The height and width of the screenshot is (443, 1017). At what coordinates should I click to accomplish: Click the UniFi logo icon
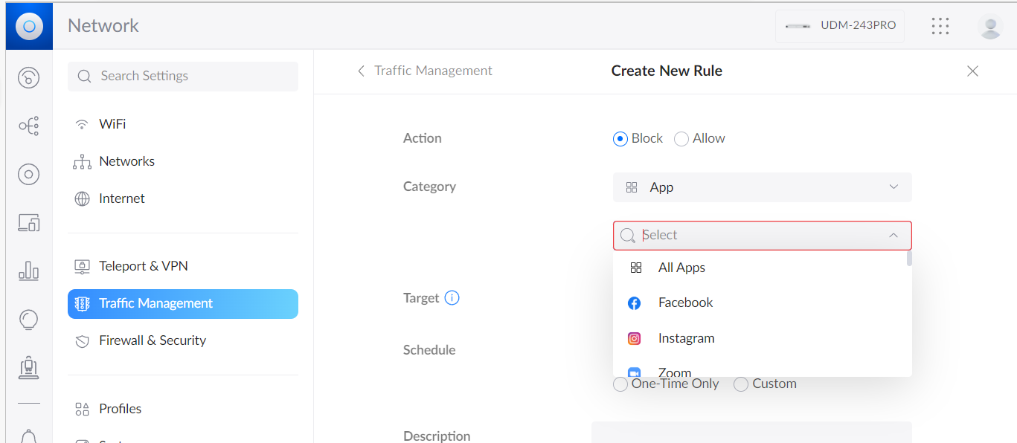point(29,27)
